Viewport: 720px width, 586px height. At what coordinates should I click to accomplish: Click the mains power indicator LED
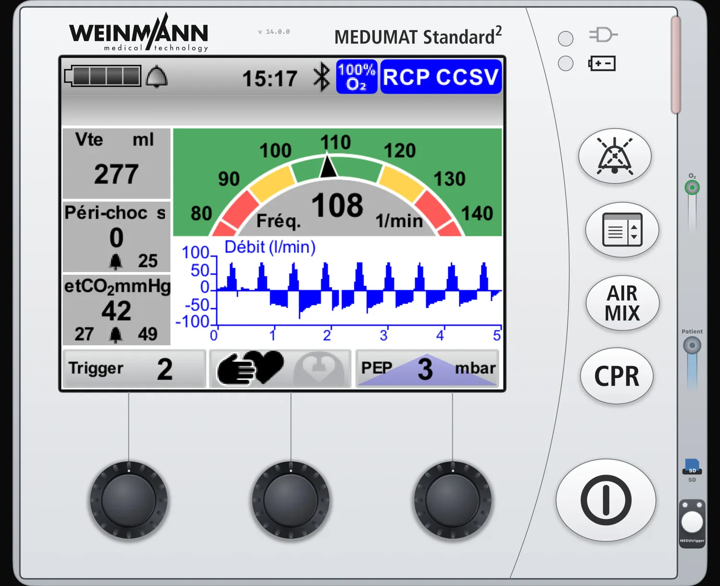click(566, 38)
